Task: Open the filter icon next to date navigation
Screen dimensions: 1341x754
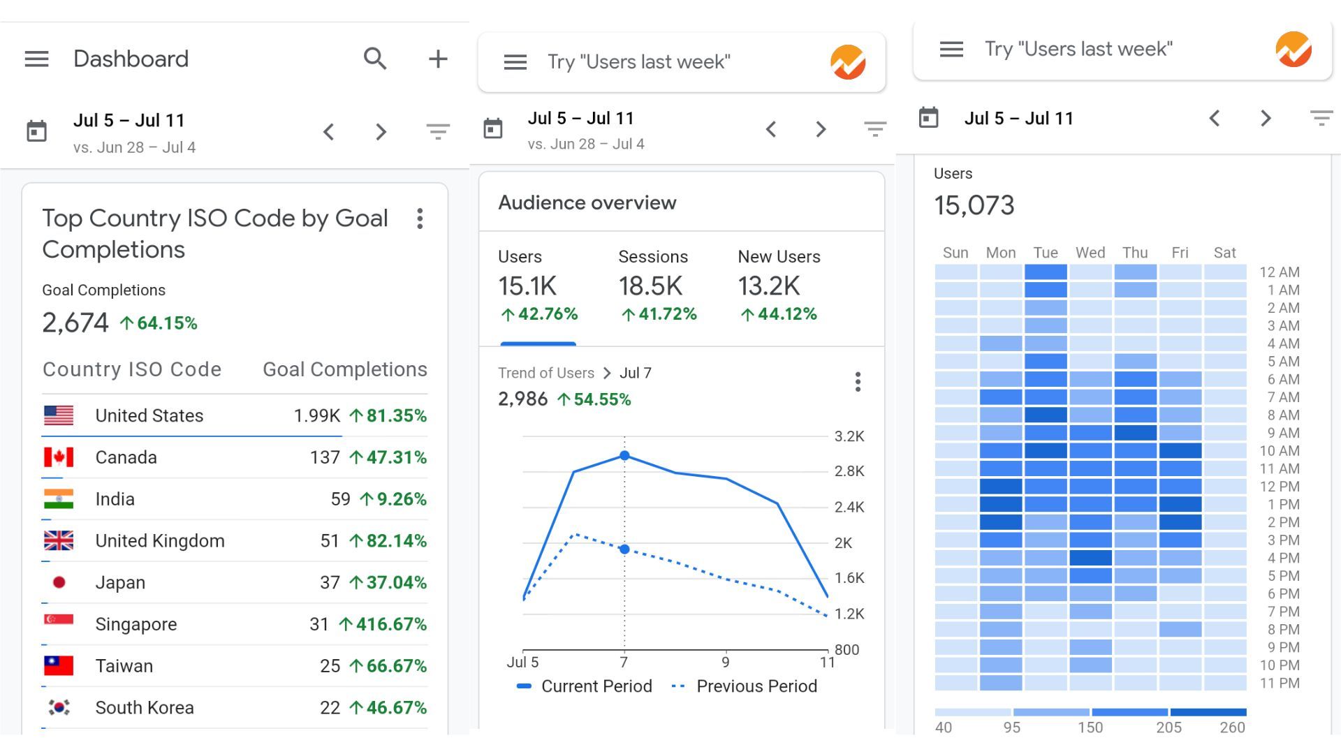Action: point(438,132)
